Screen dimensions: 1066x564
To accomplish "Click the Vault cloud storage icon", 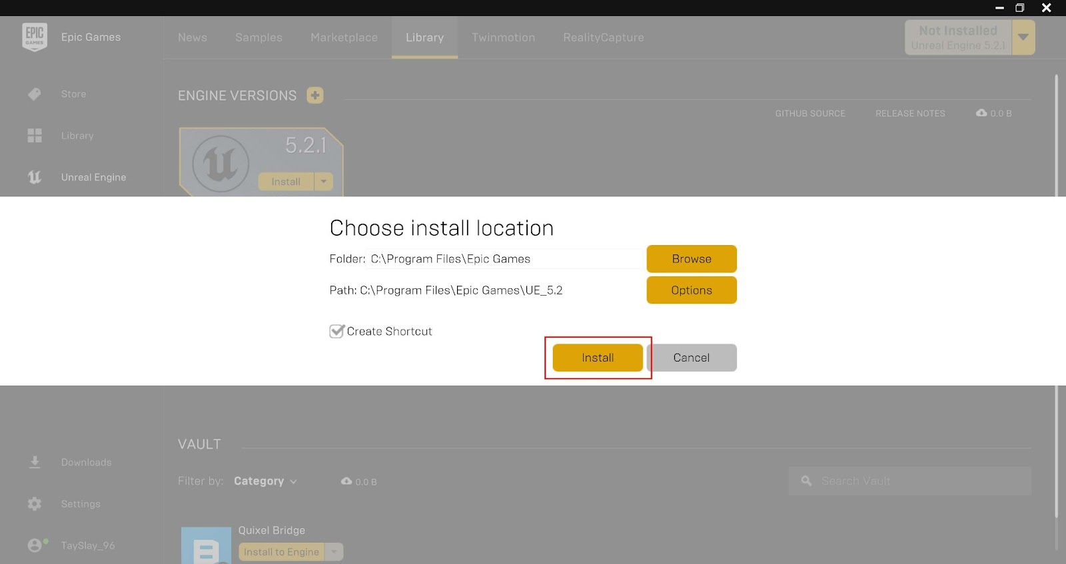I will (x=346, y=481).
